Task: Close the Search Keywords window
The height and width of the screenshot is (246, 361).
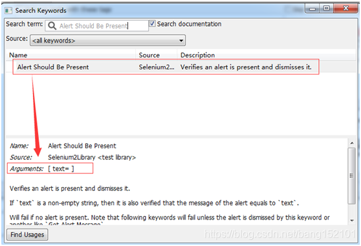Action: point(345,8)
